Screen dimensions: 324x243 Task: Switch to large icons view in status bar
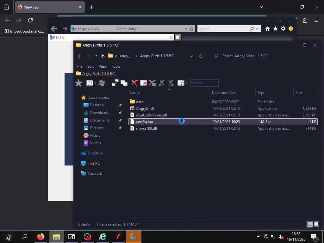pos(317,224)
